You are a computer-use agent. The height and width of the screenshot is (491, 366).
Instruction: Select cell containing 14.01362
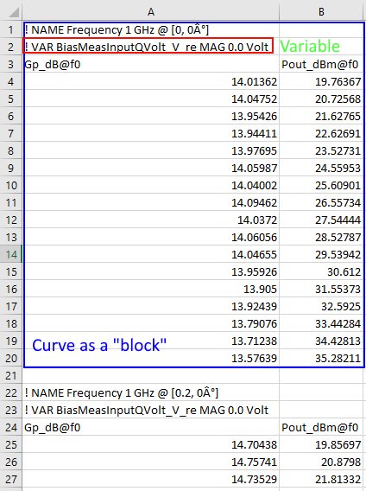click(151, 81)
